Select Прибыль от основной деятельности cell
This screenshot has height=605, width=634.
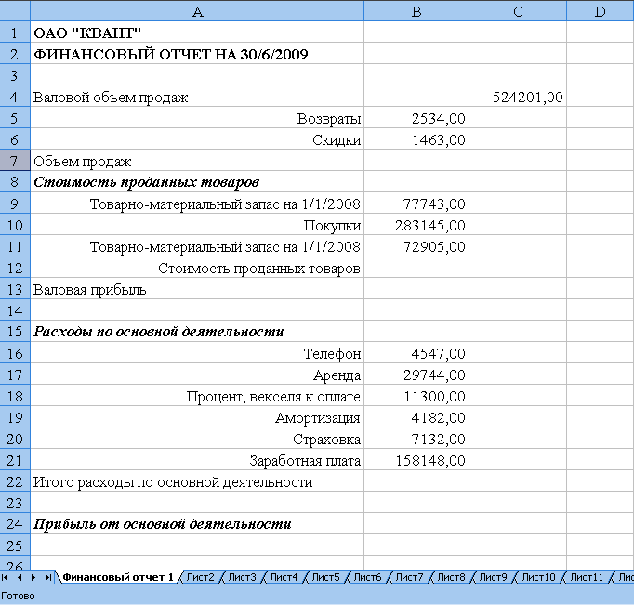pyautogui.click(x=197, y=524)
